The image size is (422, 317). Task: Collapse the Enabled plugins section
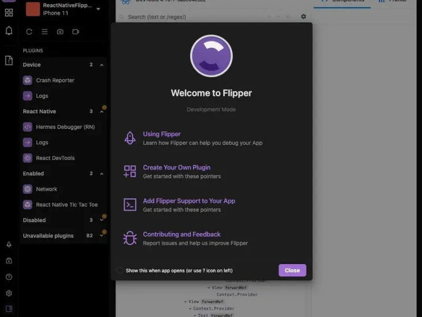tap(102, 174)
